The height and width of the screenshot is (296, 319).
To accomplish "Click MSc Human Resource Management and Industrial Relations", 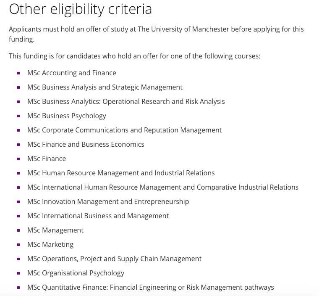I will point(121,173).
